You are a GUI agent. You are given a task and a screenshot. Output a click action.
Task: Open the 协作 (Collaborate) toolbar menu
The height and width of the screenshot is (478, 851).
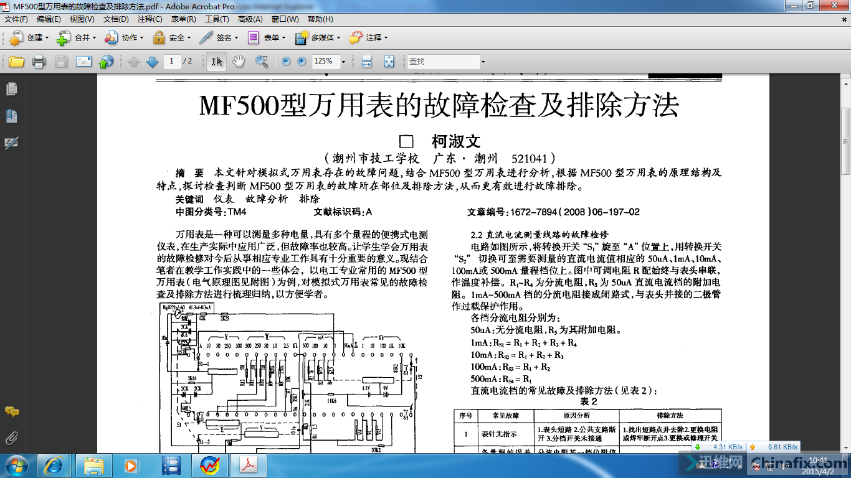(x=124, y=38)
